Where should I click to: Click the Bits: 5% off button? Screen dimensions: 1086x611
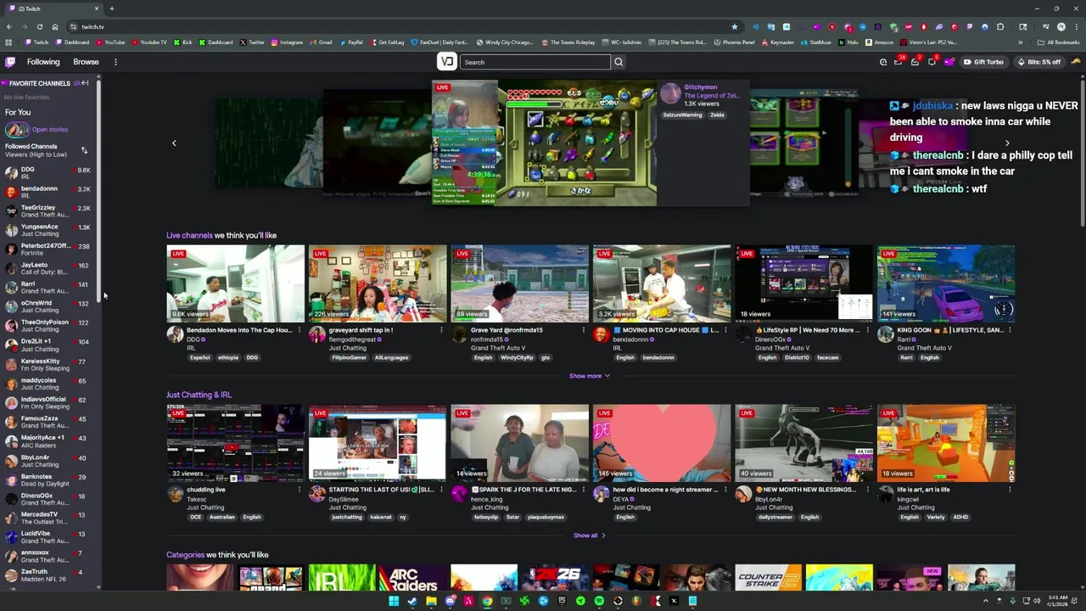click(x=1039, y=62)
